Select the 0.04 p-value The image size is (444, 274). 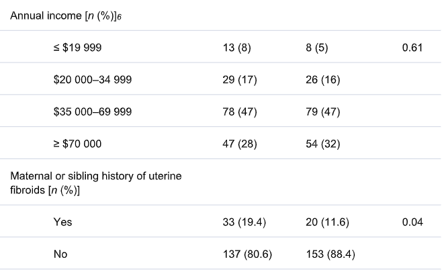coord(411,223)
